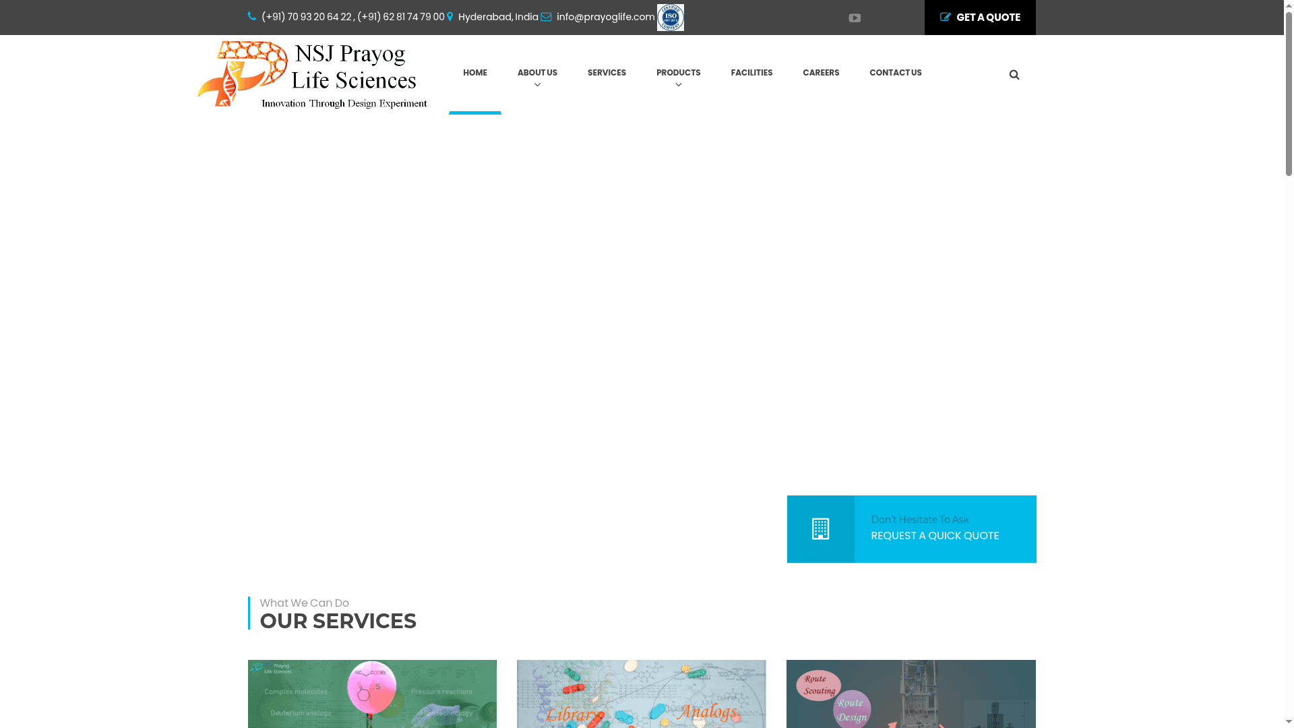Click the email envelope icon
Screen dimensions: 1294x728
click(x=545, y=17)
